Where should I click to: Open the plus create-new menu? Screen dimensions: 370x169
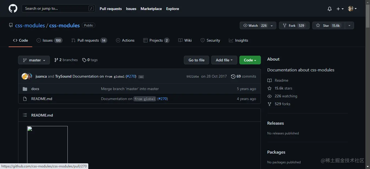coord(340,9)
